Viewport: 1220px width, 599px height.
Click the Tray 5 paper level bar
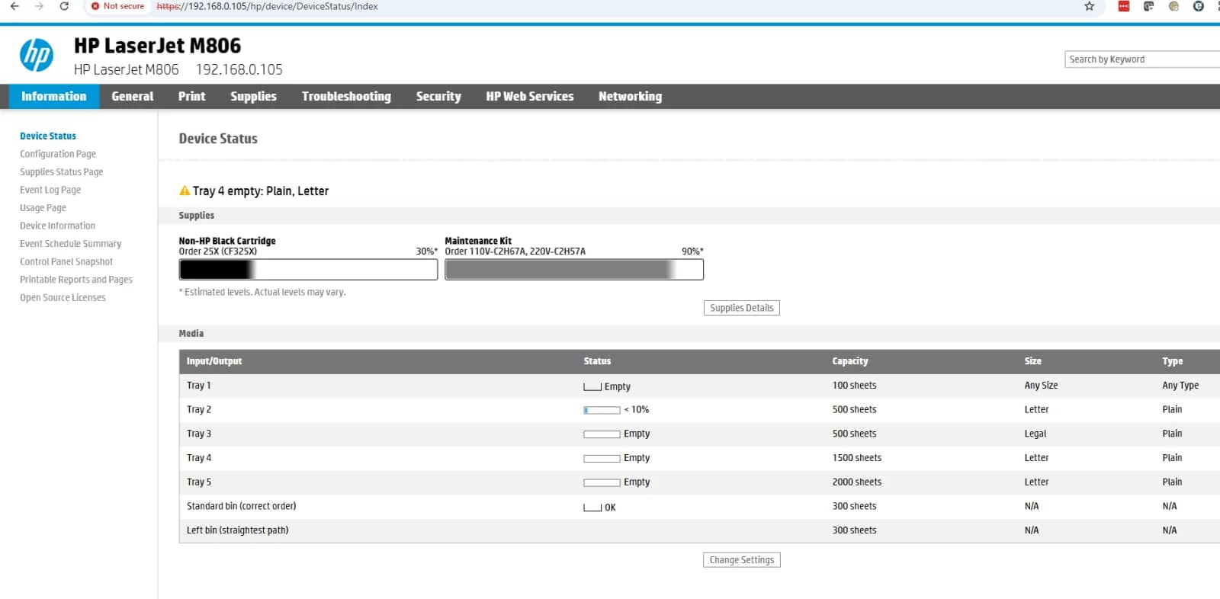coord(602,483)
